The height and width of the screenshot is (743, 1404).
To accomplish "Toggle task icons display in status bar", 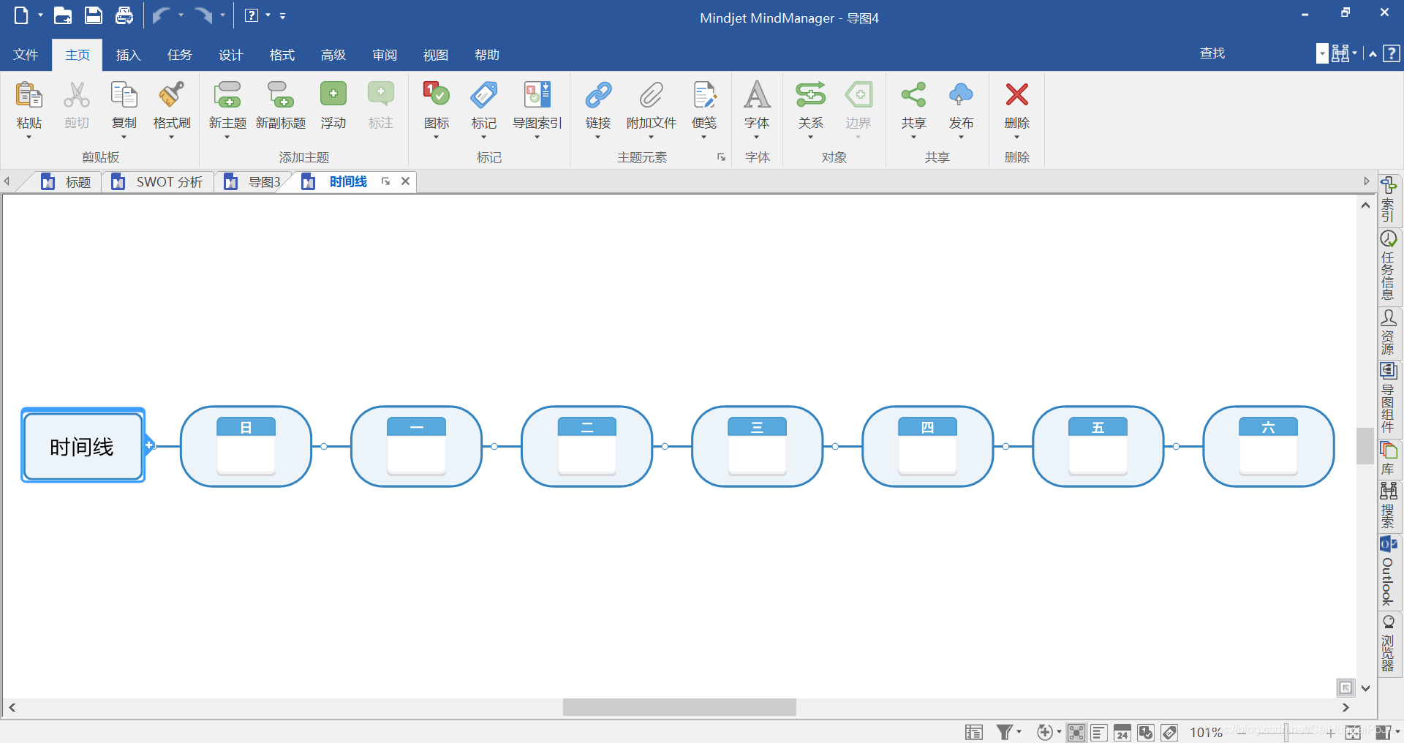I will (1146, 732).
